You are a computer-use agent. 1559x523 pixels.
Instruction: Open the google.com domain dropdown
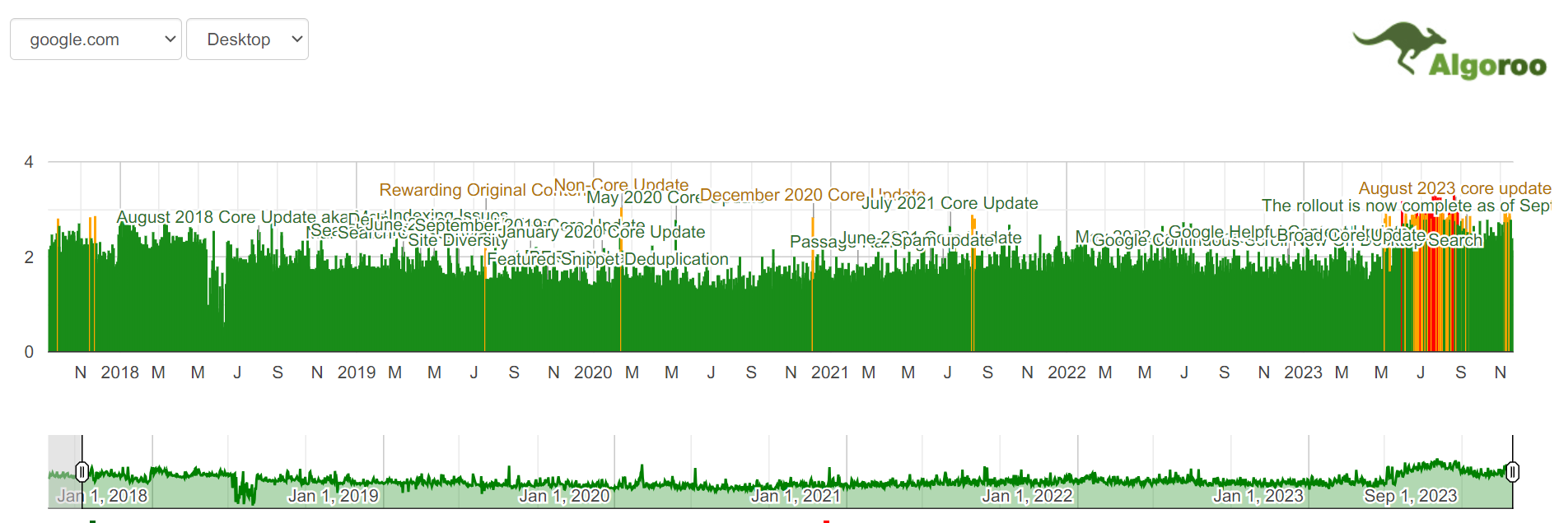tap(96, 39)
